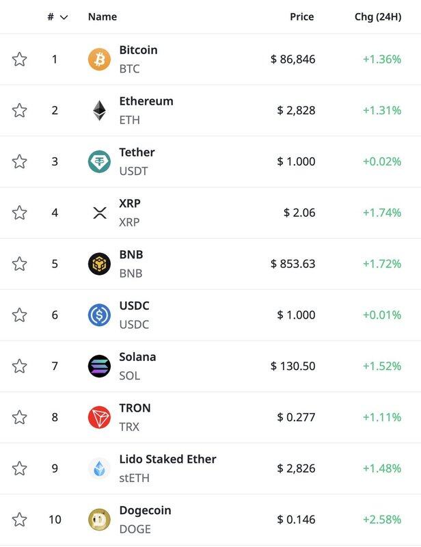Click the Ethereum diamond logo icon
421x547 pixels.
pos(99,111)
